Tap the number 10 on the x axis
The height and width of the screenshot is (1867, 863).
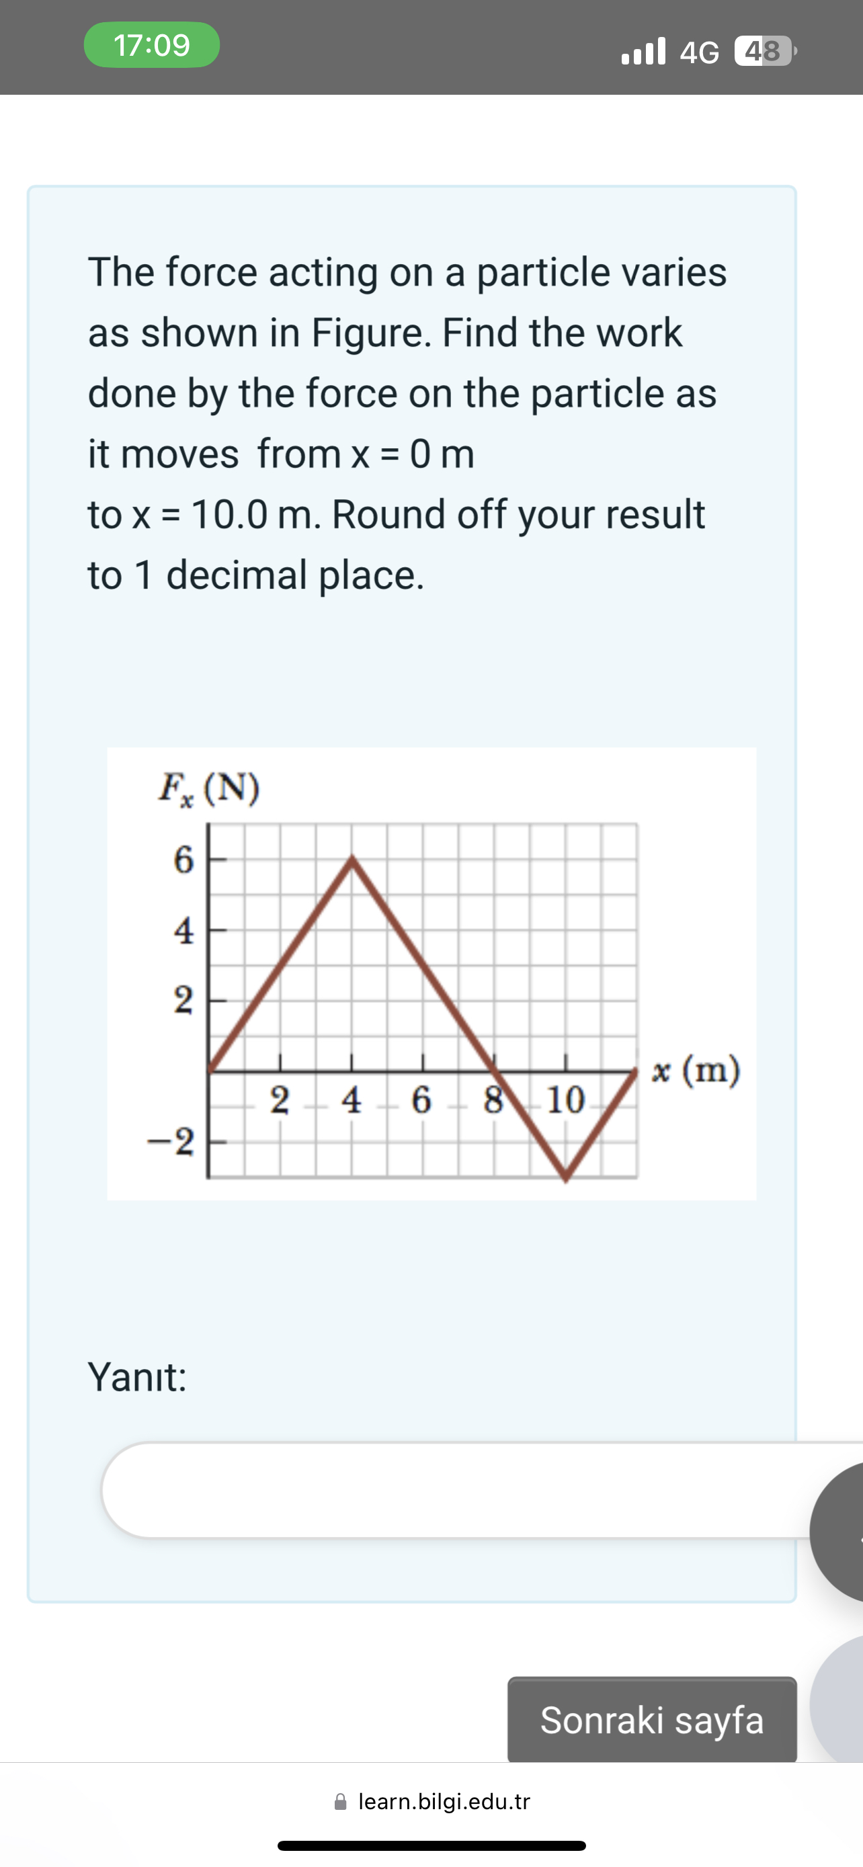click(567, 1100)
